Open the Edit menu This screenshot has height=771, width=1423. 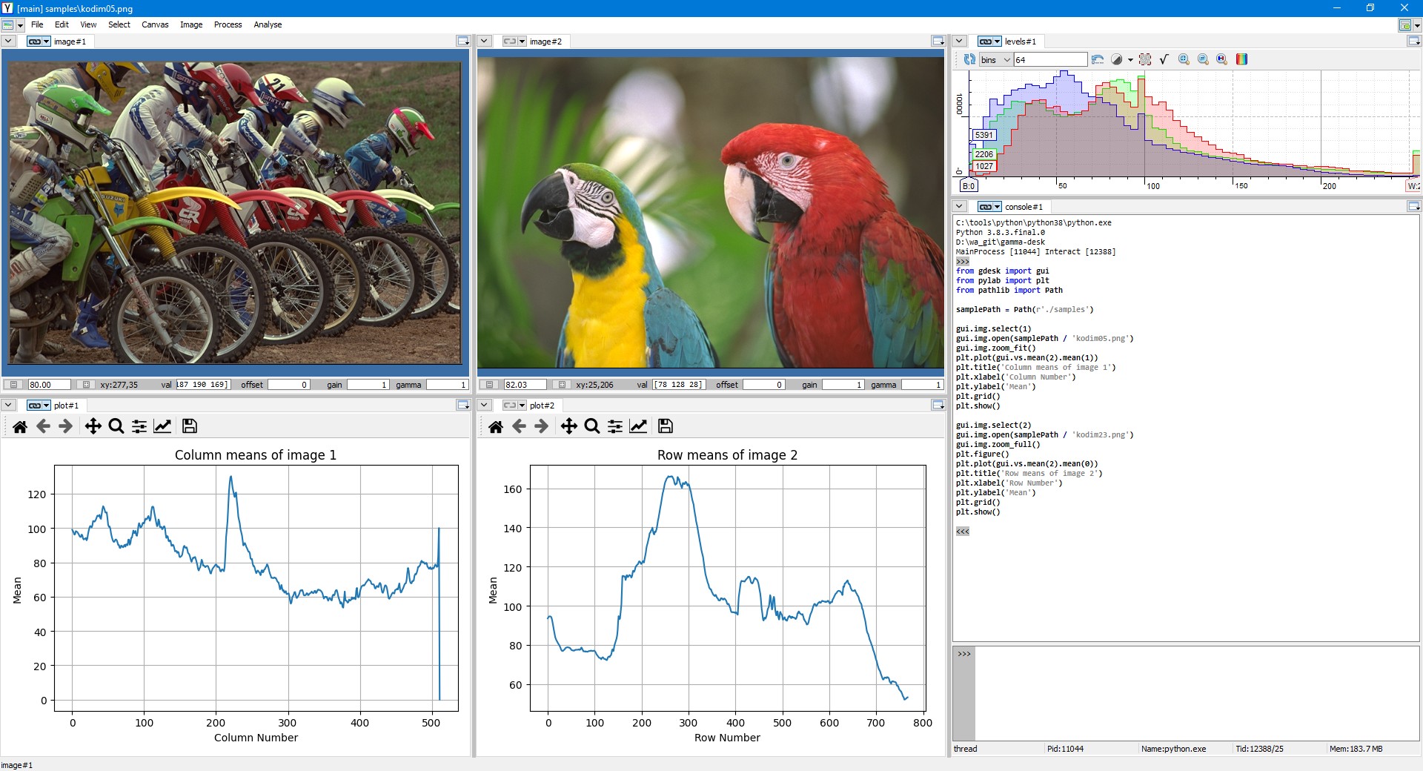pyautogui.click(x=62, y=24)
